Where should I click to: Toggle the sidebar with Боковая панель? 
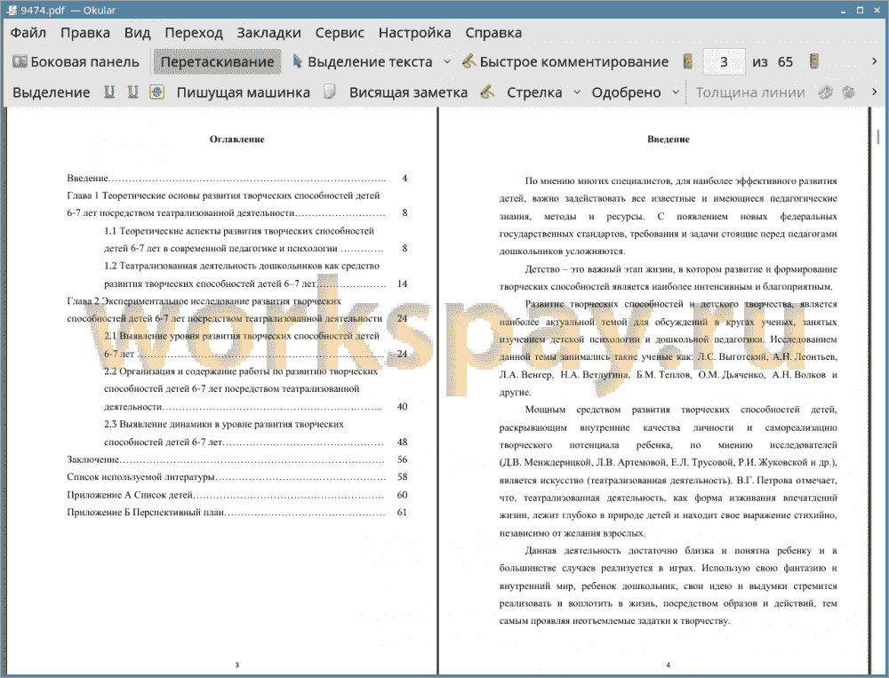(76, 62)
